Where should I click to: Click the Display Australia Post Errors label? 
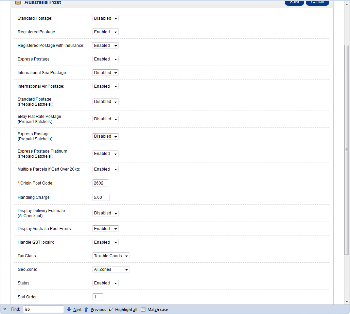point(45,229)
